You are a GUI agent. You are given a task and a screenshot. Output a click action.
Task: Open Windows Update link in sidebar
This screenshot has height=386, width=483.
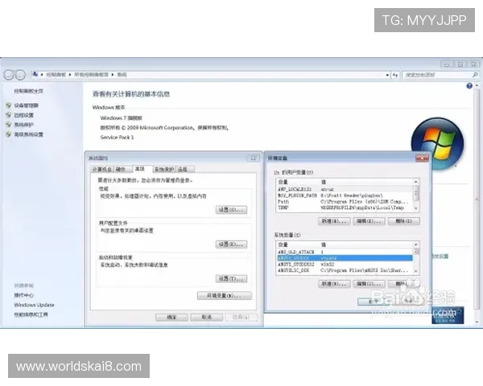34,305
